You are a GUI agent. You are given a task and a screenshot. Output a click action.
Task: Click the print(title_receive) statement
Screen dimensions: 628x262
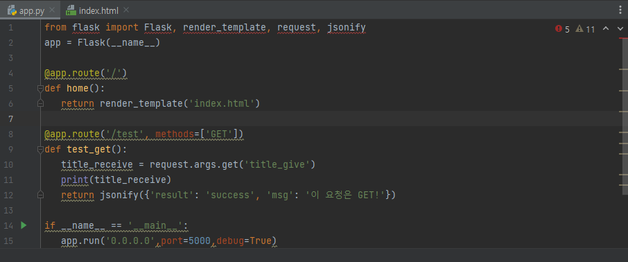pos(116,180)
